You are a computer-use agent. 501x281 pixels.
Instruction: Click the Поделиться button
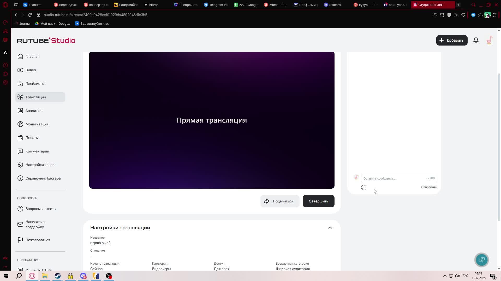click(279, 201)
